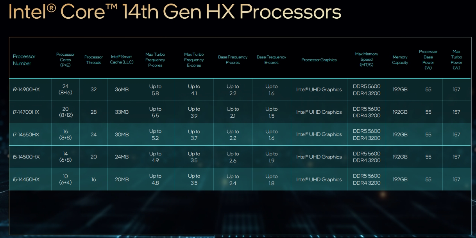
Task: Select the i9-14900HX processor name
Action: click(26, 90)
